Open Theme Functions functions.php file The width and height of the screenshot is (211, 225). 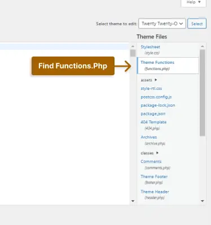point(168,66)
